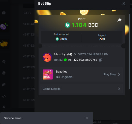Dismiss the Service error notification
This screenshot has width=132, height=124.
pos(87,118)
